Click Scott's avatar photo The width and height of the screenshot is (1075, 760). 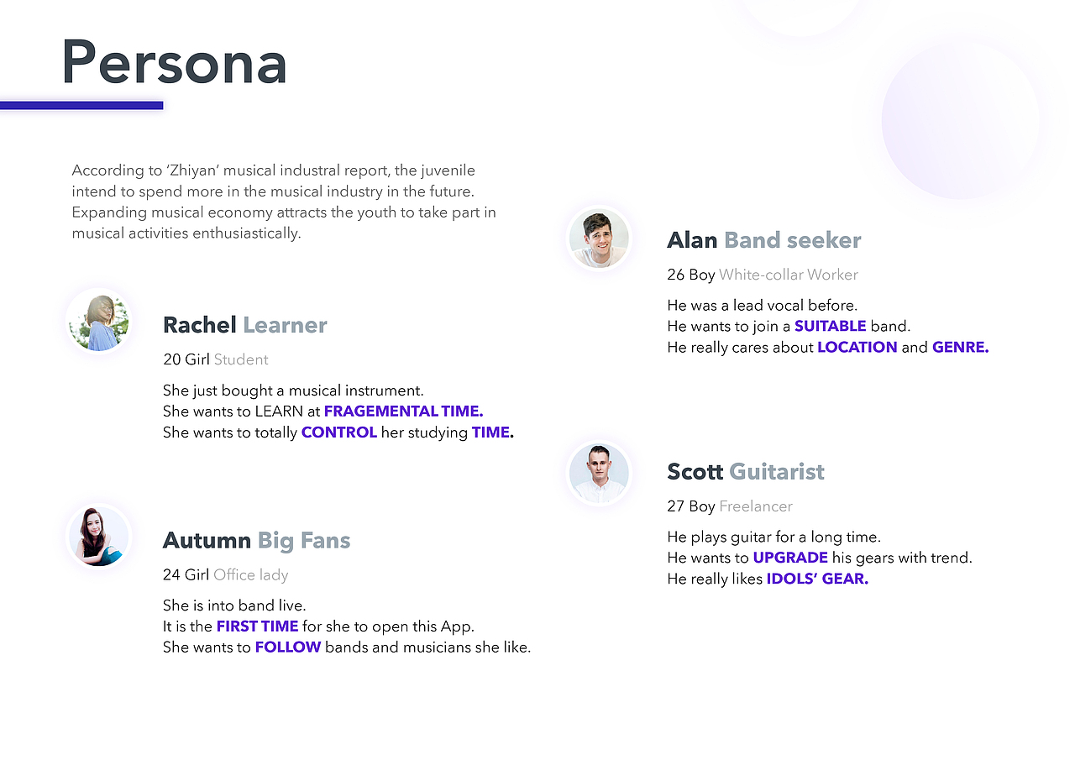(599, 474)
